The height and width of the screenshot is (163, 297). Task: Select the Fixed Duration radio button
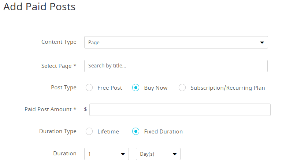coord(135,131)
